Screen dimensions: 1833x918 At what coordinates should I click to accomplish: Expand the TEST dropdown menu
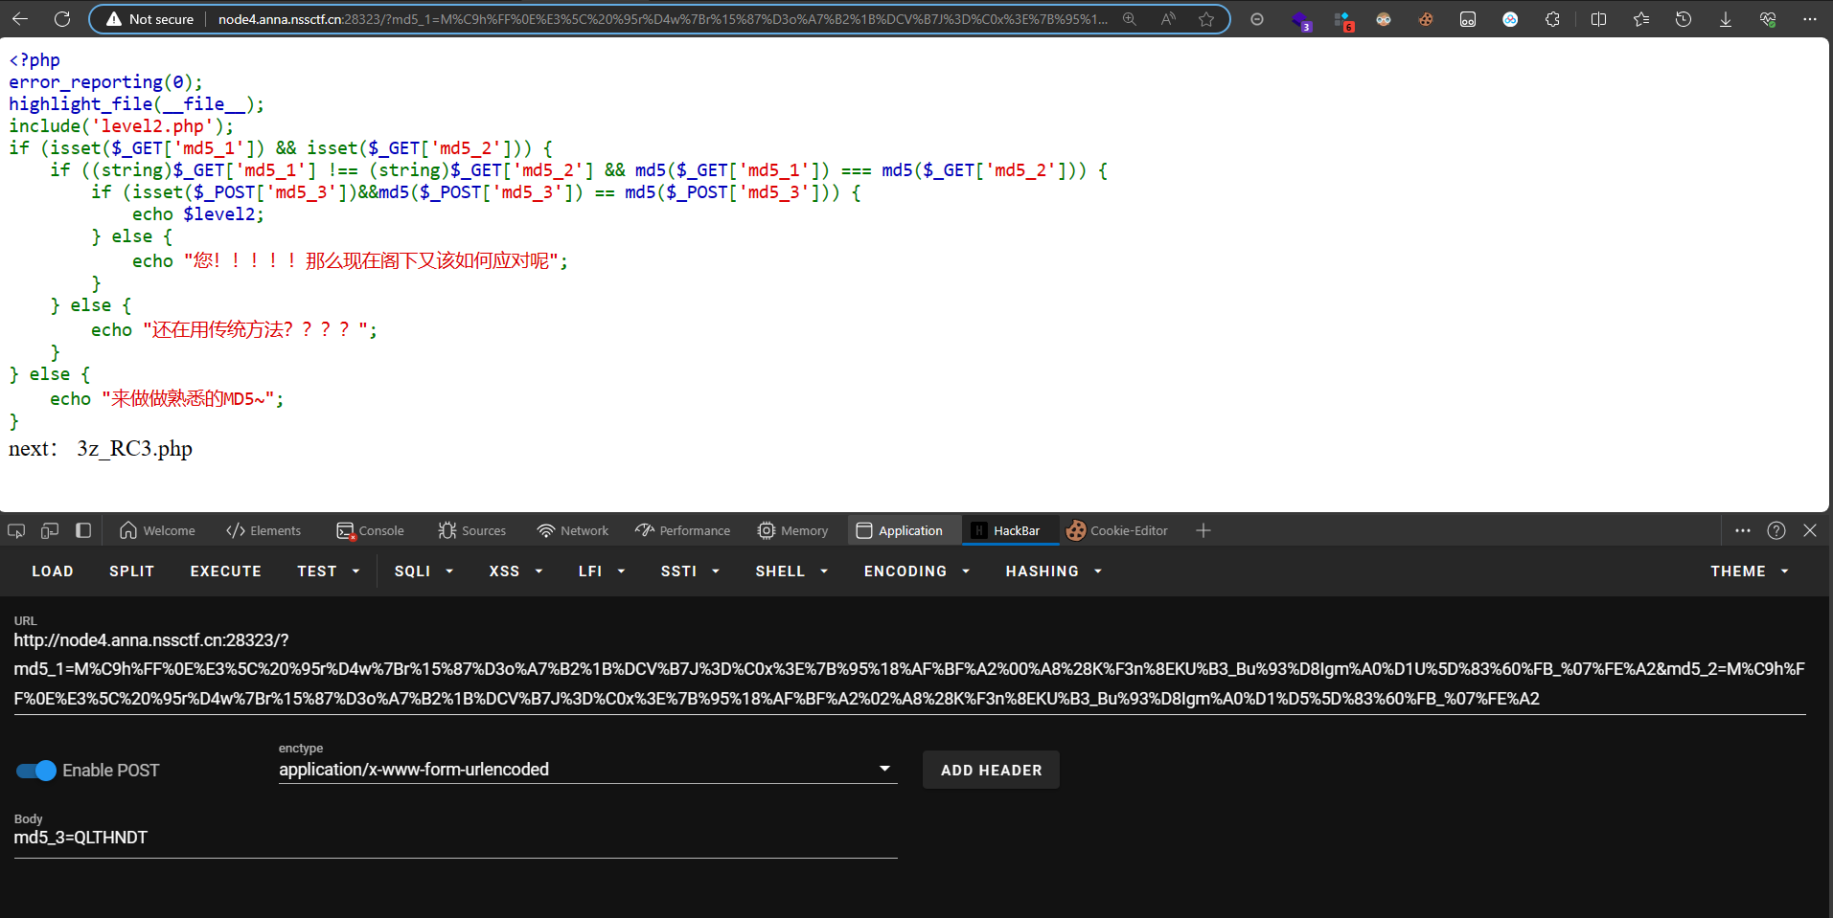[328, 571]
